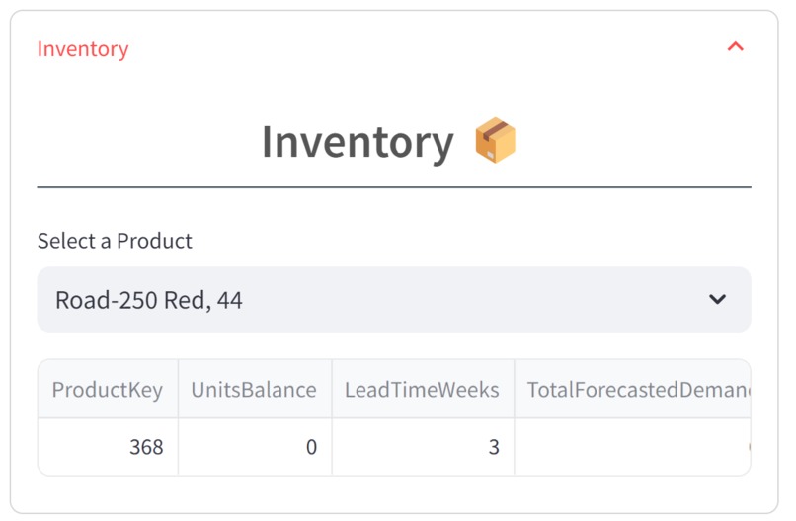Click the divider line beneath the Inventory heading
The height and width of the screenshot is (521, 796).
[x=393, y=186]
